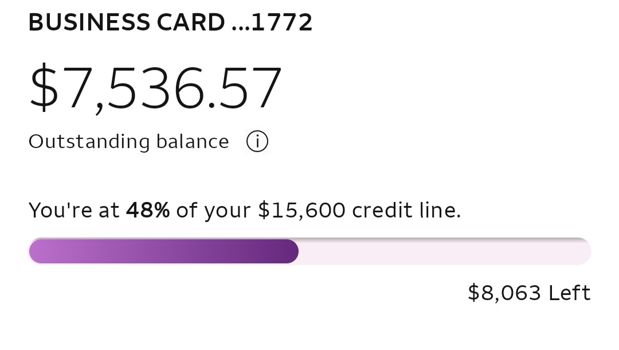Click the purple filled portion of credit bar
The width and height of the screenshot is (619, 350).
coord(163,251)
